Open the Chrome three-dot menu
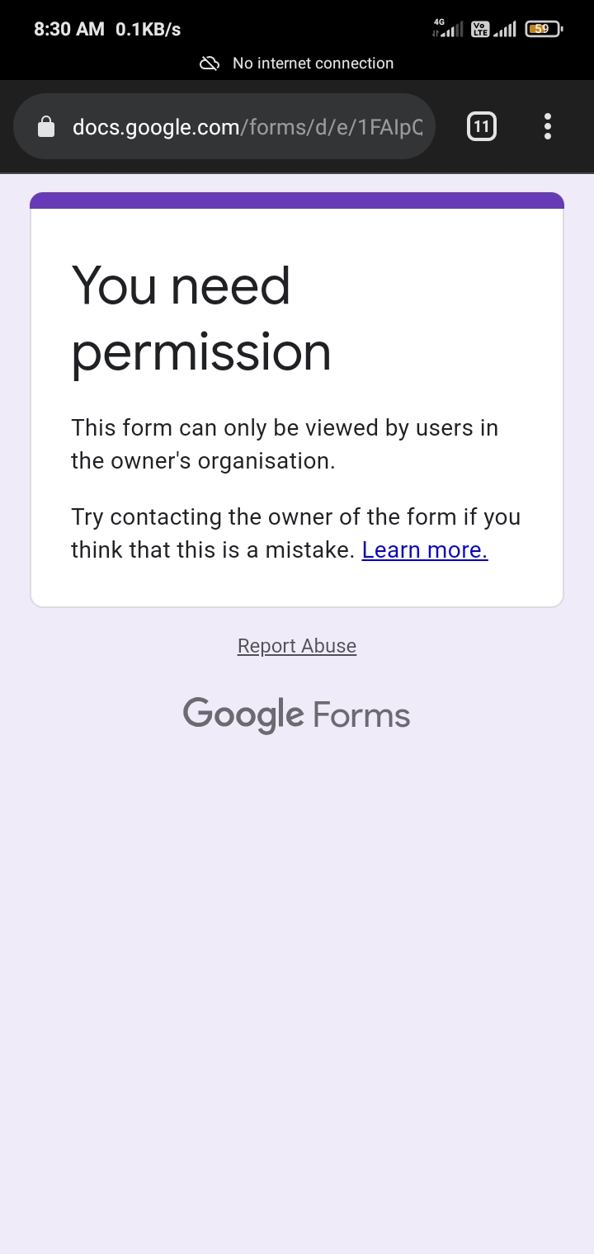The width and height of the screenshot is (594, 1254). point(547,126)
